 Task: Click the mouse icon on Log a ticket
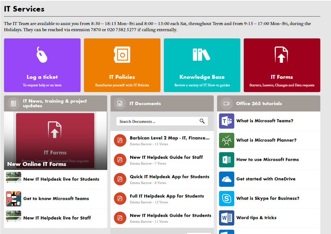pos(42,54)
